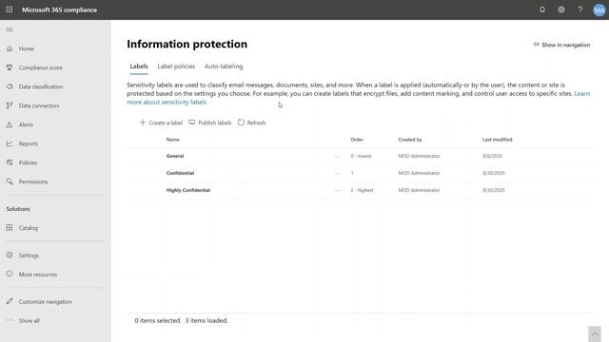Open the settings gear in header
The width and height of the screenshot is (609, 342).
pos(561,9)
